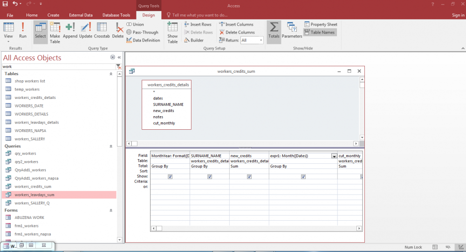Click Sign in link
Screen dimensions: 466x252
tap(458, 15)
